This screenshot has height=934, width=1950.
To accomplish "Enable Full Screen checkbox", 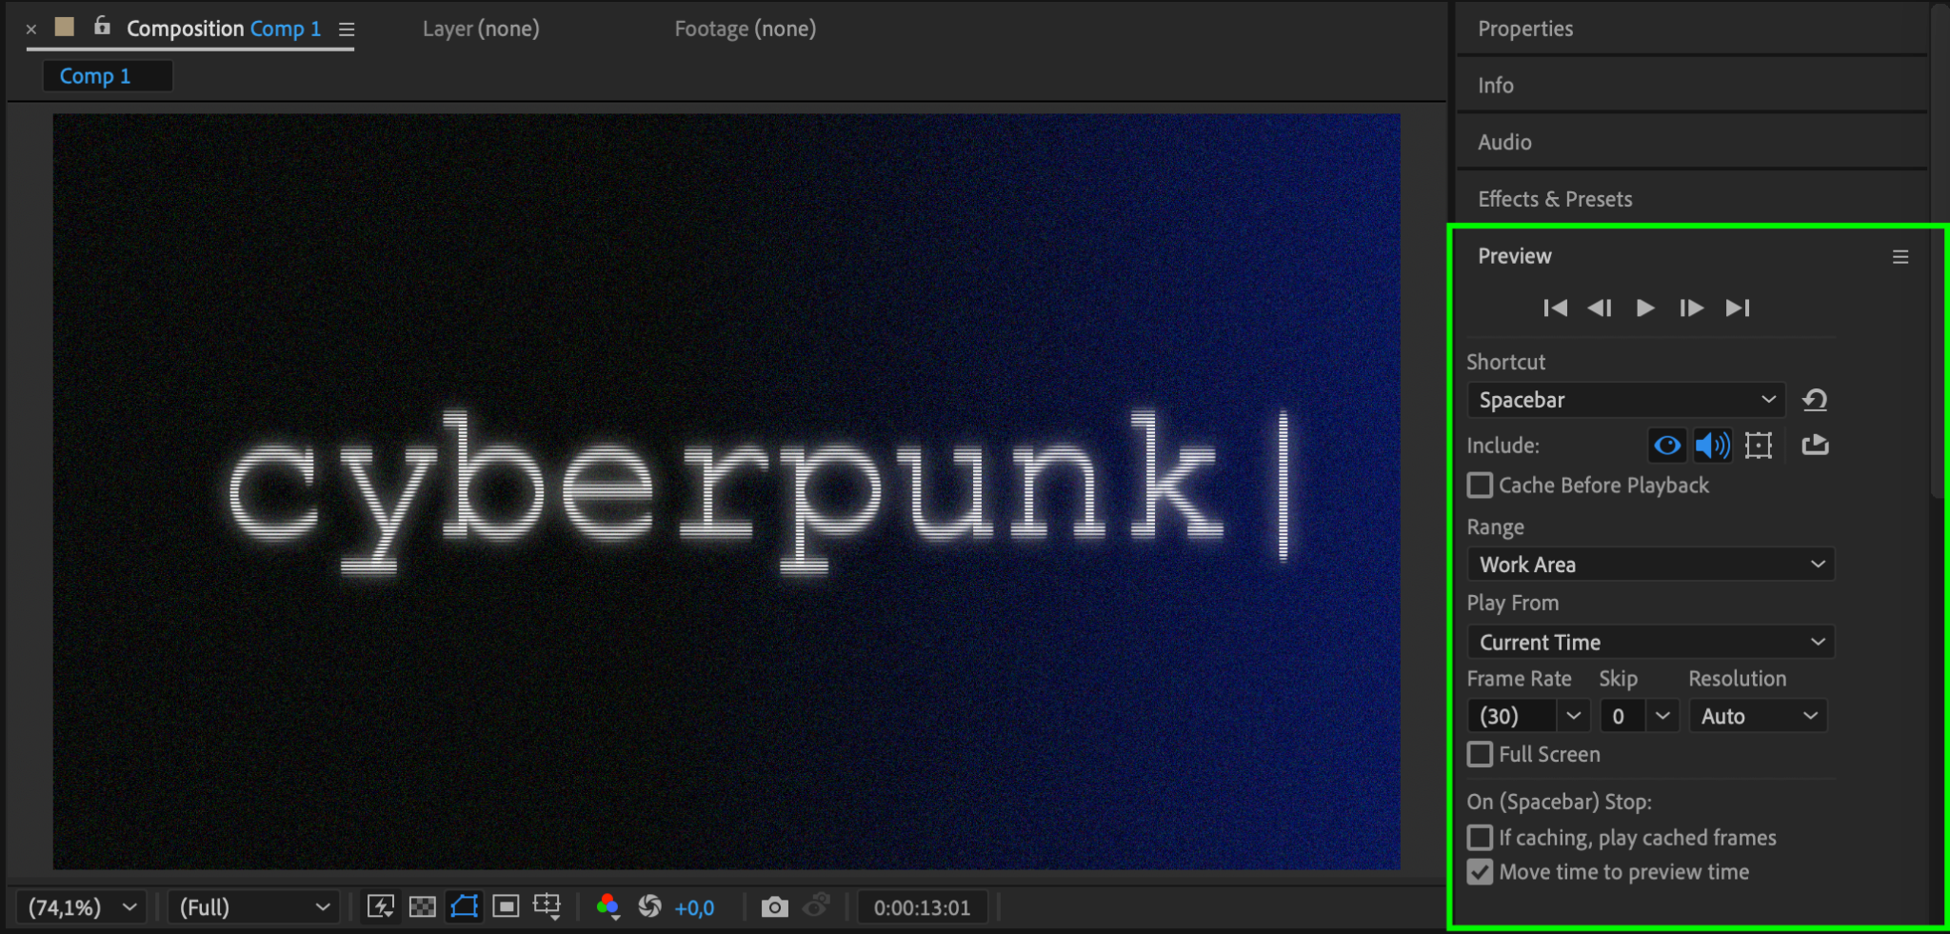I will pyautogui.click(x=1480, y=754).
